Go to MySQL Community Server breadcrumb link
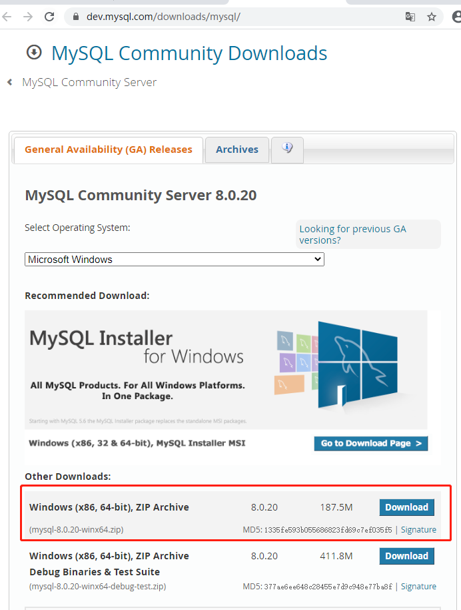Viewport: 461px width, 610px height. pyautogui.click(x=89, y=83)
